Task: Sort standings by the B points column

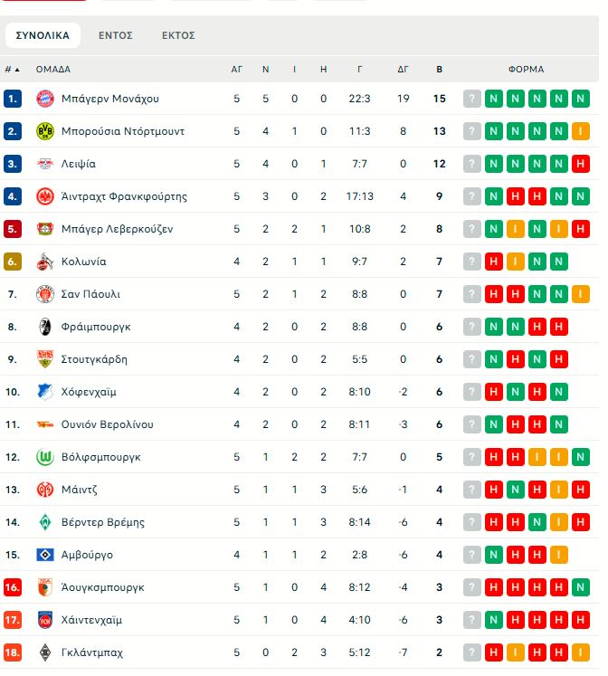Action: pos(440,69)
